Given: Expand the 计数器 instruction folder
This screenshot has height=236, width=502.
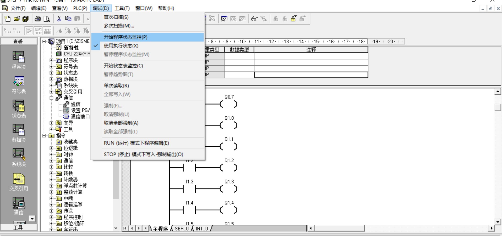Looking at the screenshot, I should 51,180.
